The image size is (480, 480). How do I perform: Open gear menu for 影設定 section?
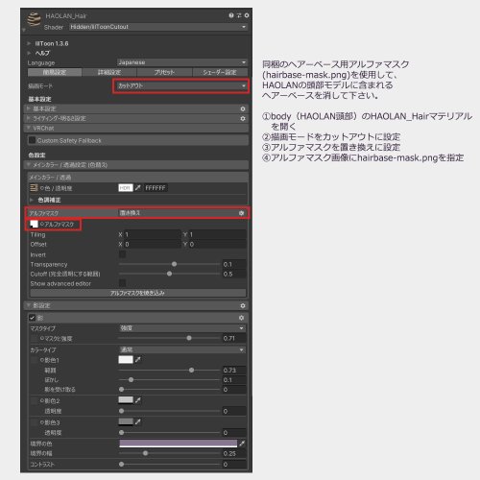(243, 306)
